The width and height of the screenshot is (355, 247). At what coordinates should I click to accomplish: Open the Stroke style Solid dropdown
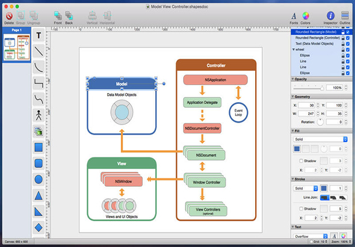[x=306, y=188]
